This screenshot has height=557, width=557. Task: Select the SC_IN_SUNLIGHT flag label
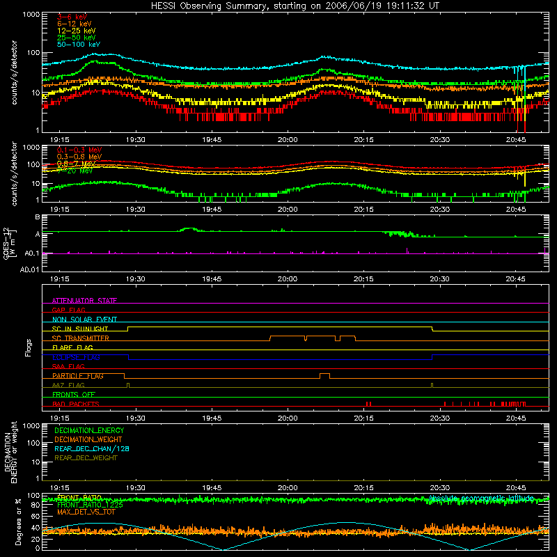[79, 329]
